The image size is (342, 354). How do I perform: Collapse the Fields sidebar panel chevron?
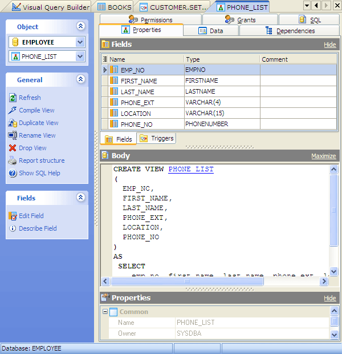point(80,198)
